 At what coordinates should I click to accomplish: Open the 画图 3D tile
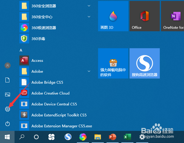tap(113, 16)
